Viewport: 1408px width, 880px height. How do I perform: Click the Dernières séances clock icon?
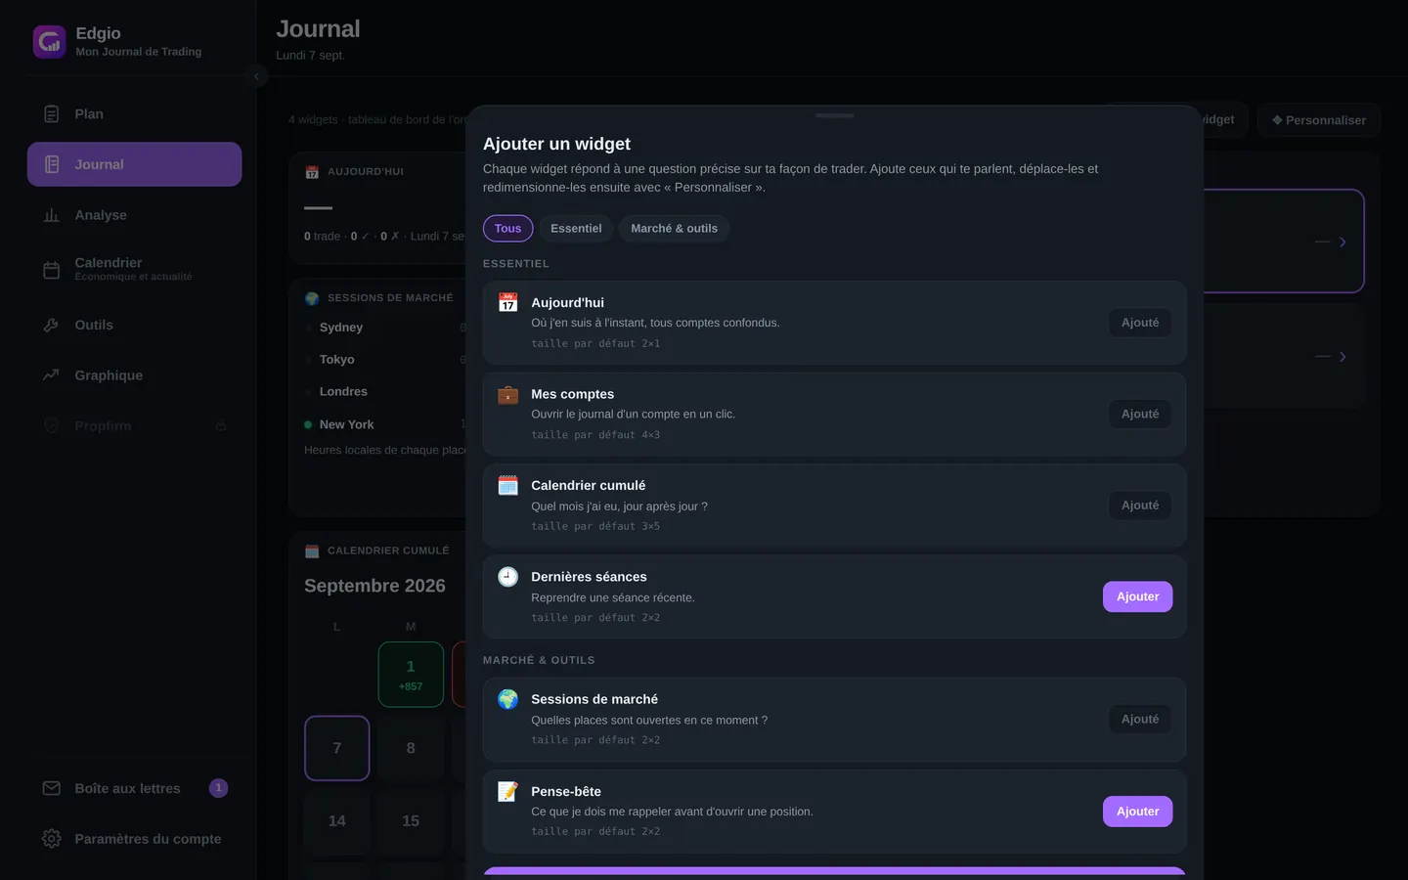pos(507,577)
